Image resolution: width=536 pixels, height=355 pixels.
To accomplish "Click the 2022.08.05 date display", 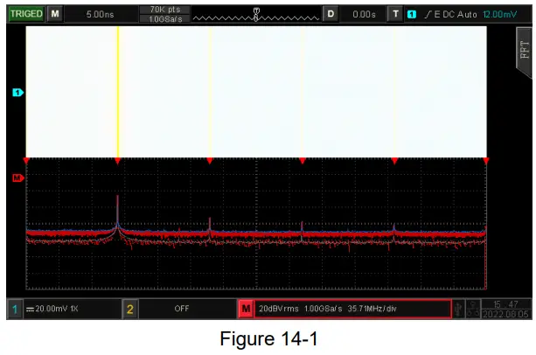I will (x=505, y=314).
